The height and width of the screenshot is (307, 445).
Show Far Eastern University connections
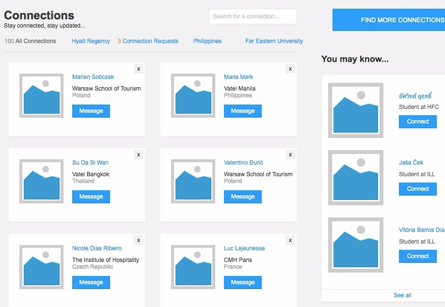click(x=274, y=41)
